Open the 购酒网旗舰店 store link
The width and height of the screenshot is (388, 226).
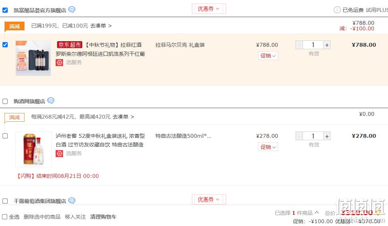[x=29, y=101]
